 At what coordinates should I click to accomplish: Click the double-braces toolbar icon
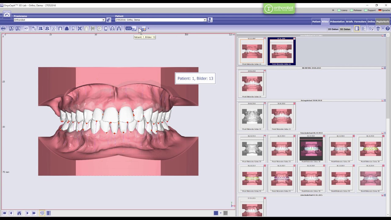coord(54,28)
